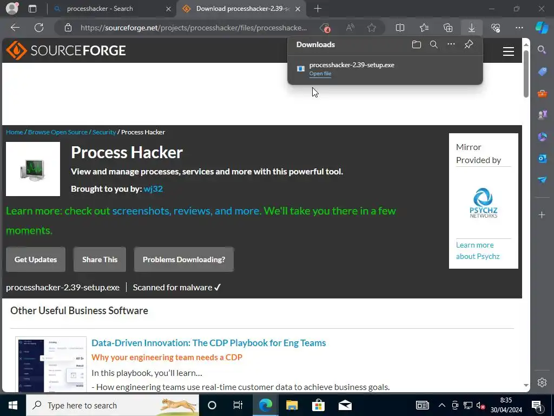Viewport: 554px width, 416px height.
Task: Open the sidebar shopping tag icon
Action: tap(542, 72)
